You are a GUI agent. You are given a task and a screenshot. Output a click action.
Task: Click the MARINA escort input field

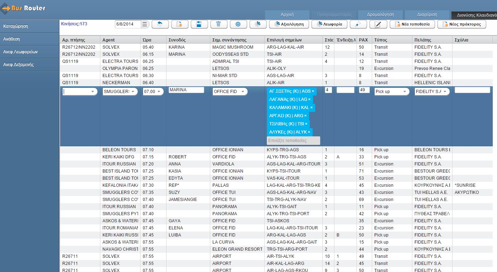click(x=186, y=90)
